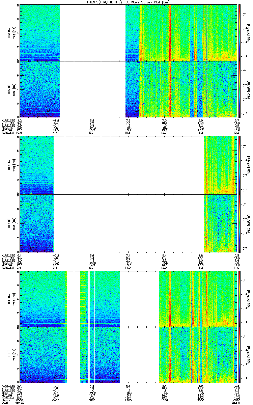Click the THD B‖ freq [Hz] axis label

coord(13,223)
